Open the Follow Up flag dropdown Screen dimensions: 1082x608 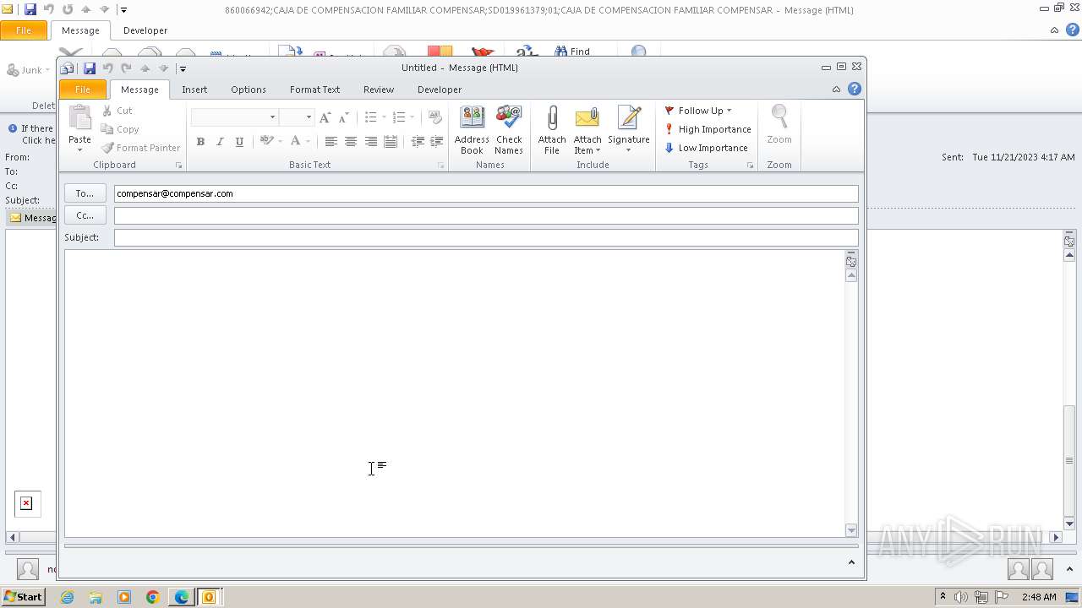(x=698, y=111)
